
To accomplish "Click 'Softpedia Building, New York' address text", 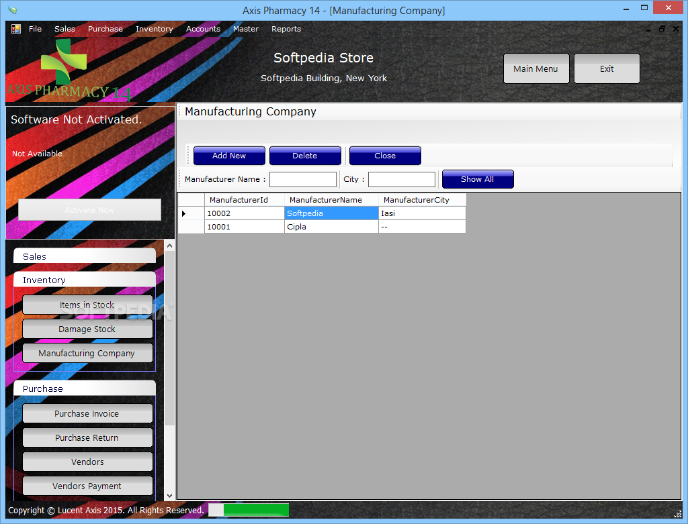I will 324,78.
